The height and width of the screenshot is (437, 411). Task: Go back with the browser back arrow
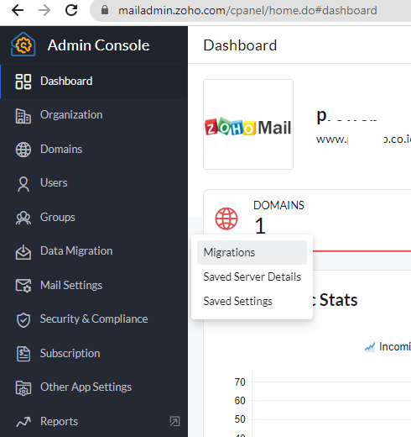point(18,10)
